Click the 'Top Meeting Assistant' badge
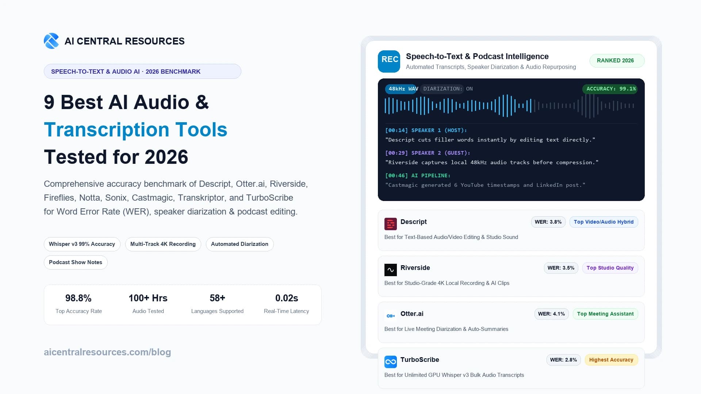 click(605, 314)
